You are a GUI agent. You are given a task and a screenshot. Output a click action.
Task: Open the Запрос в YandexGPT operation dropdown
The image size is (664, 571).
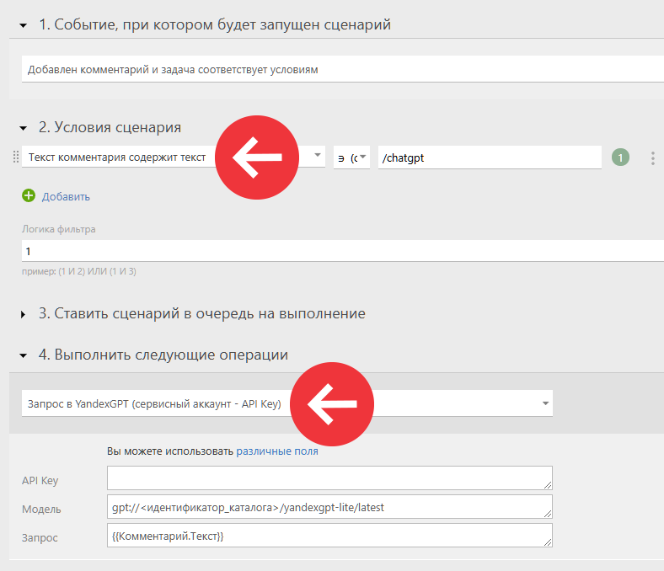coord(287,403)
